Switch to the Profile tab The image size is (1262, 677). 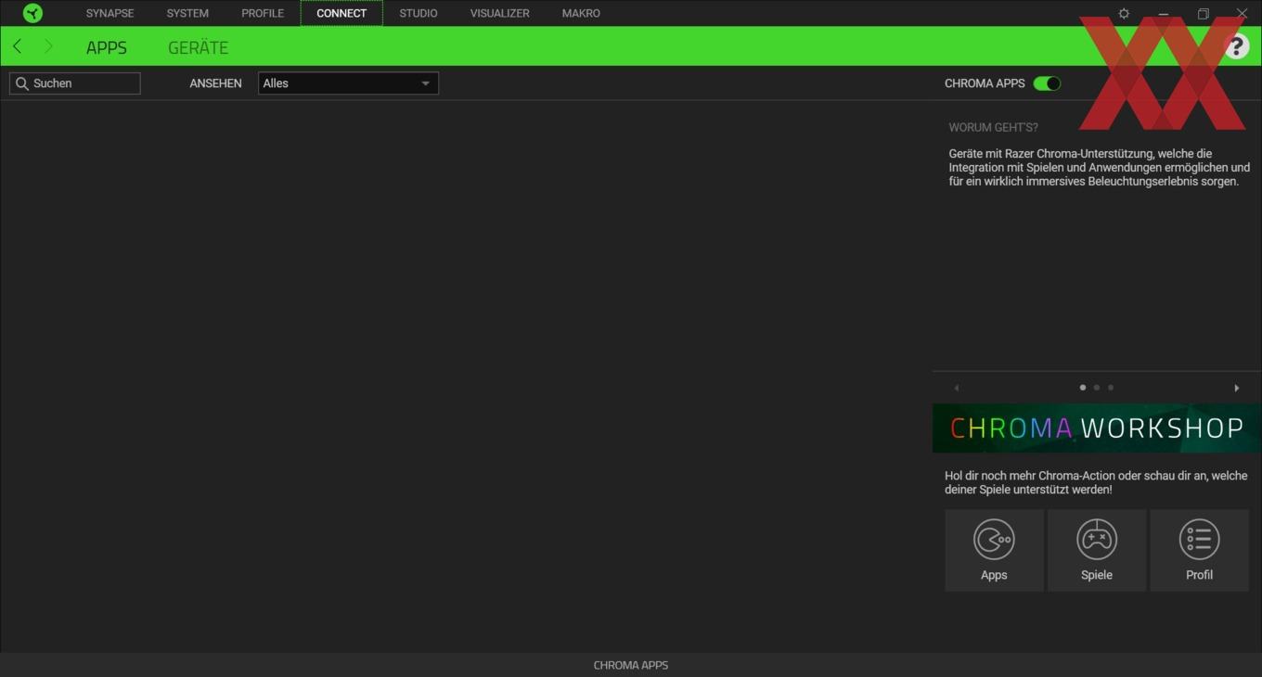[263, 13]
